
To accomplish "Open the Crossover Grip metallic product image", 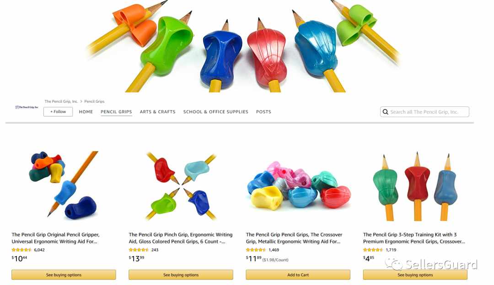I will point(298,186).
